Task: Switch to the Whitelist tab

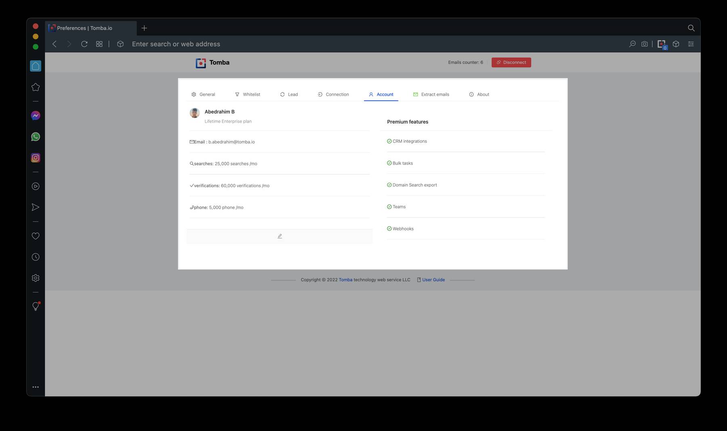Action: point(248,94)
